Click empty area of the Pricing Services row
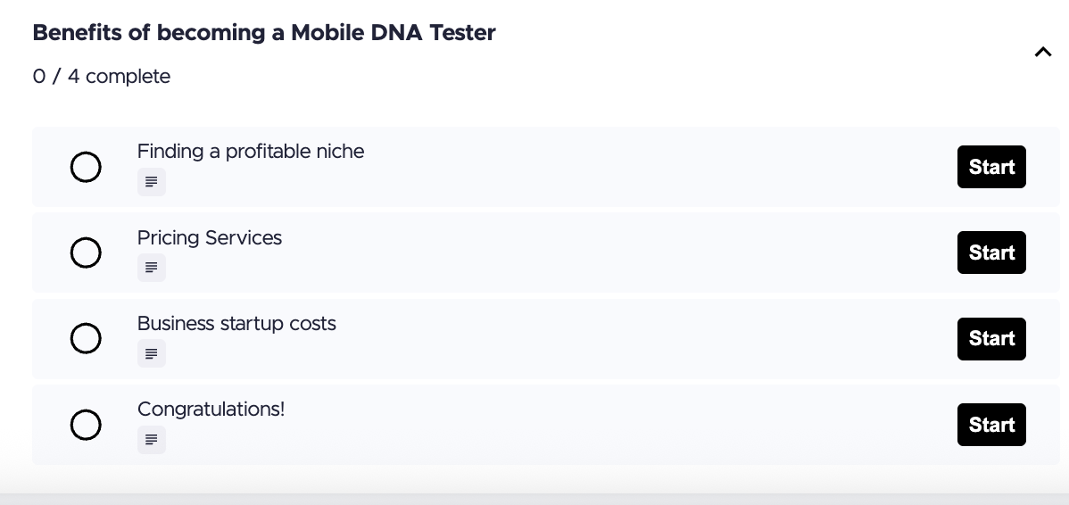This screenshot has width=1069, height=505. coord(580,253)
